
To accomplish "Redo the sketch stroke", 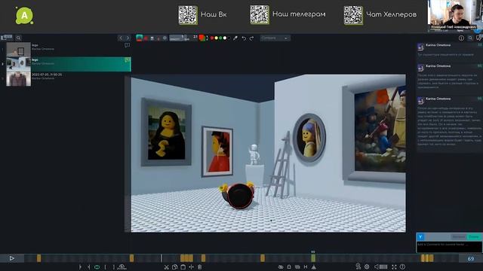I will pos(251,38).
